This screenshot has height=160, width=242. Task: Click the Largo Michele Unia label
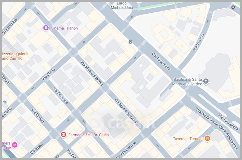(x=122, y=5)
